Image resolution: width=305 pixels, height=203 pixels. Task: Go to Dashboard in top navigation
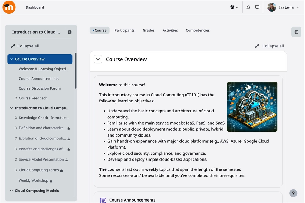pyautogui.click(x=35, y=7)
